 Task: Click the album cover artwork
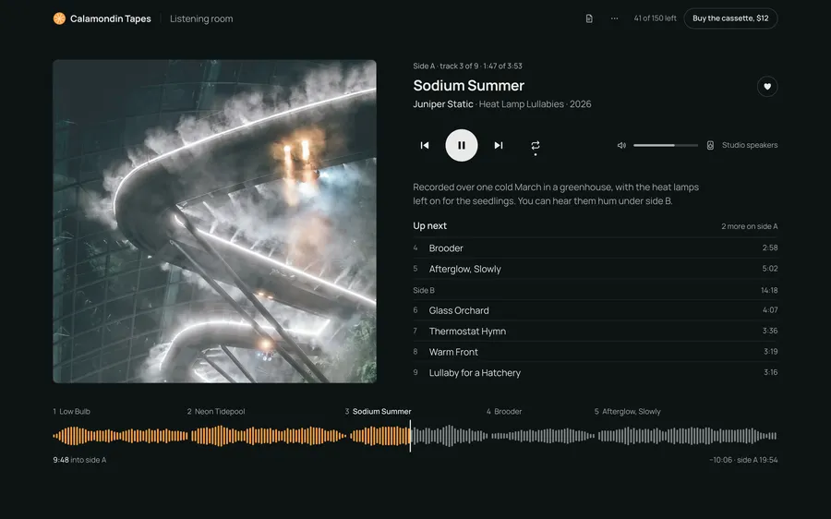(214, 221)
